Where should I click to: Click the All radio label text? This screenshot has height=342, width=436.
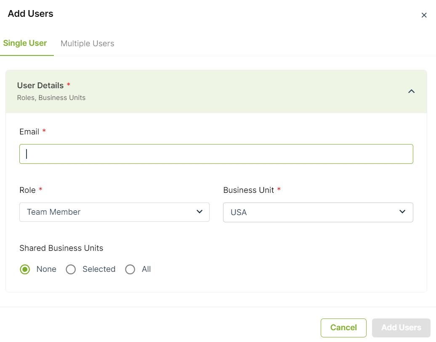point(146,269)
